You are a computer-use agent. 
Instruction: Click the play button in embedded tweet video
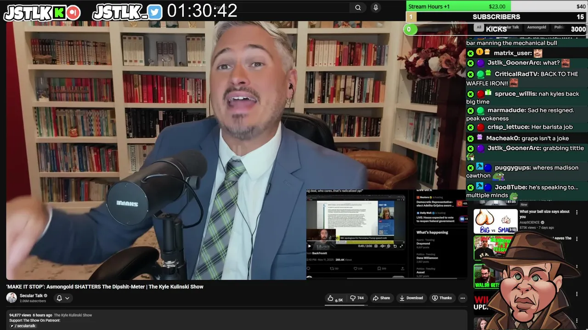click(x=310, y=246)
